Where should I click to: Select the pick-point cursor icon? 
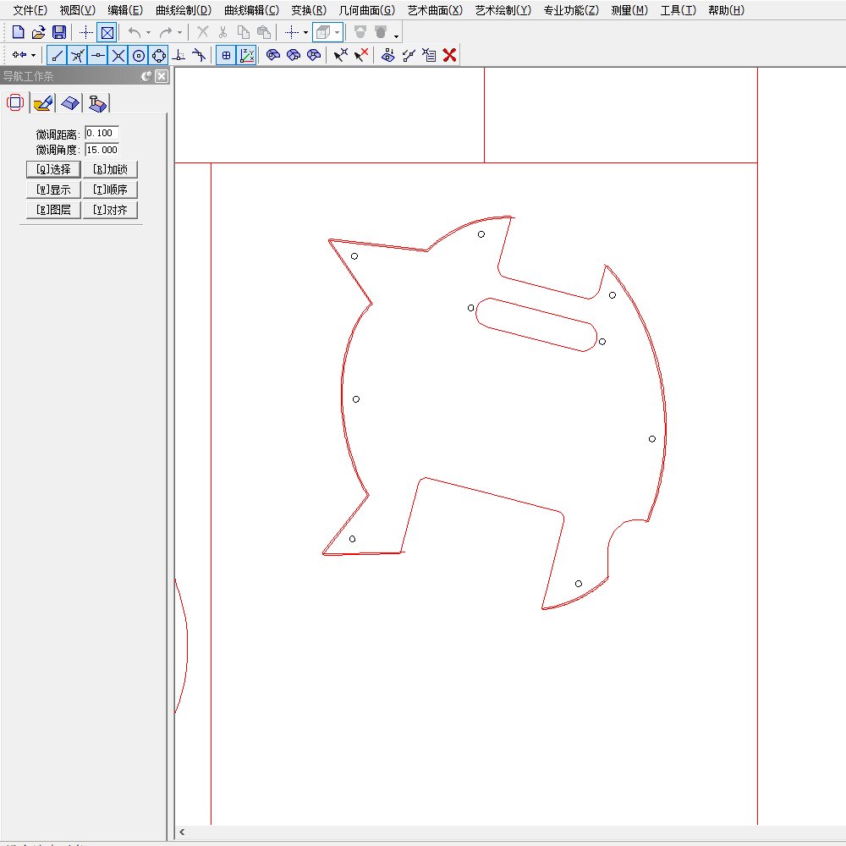pyautogui.click(x=340, y=55)
